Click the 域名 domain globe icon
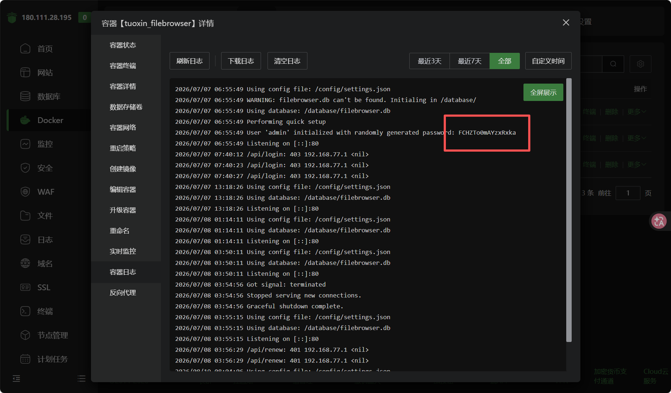The width and height of the screenshot is (671, 393). pyautogui.click(x=25, y=263)
